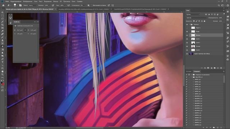The width and height of the screenshot is (230, 129).
Task: Click the W width field in Свойства panel
Action: 20,30
